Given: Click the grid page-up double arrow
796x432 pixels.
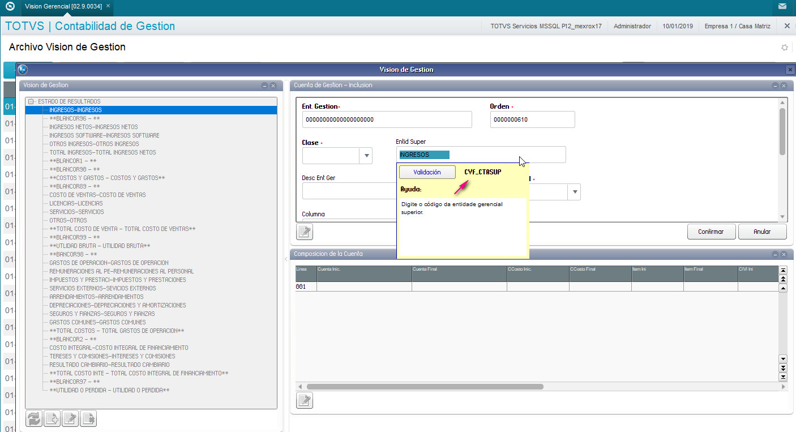Looking at the screenshot, I should (x=784, y=279).
